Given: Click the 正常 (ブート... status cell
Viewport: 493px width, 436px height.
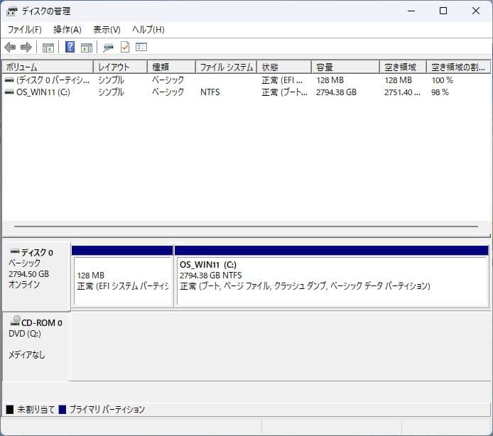Looking at the screenshot, I should pos(285,92).
